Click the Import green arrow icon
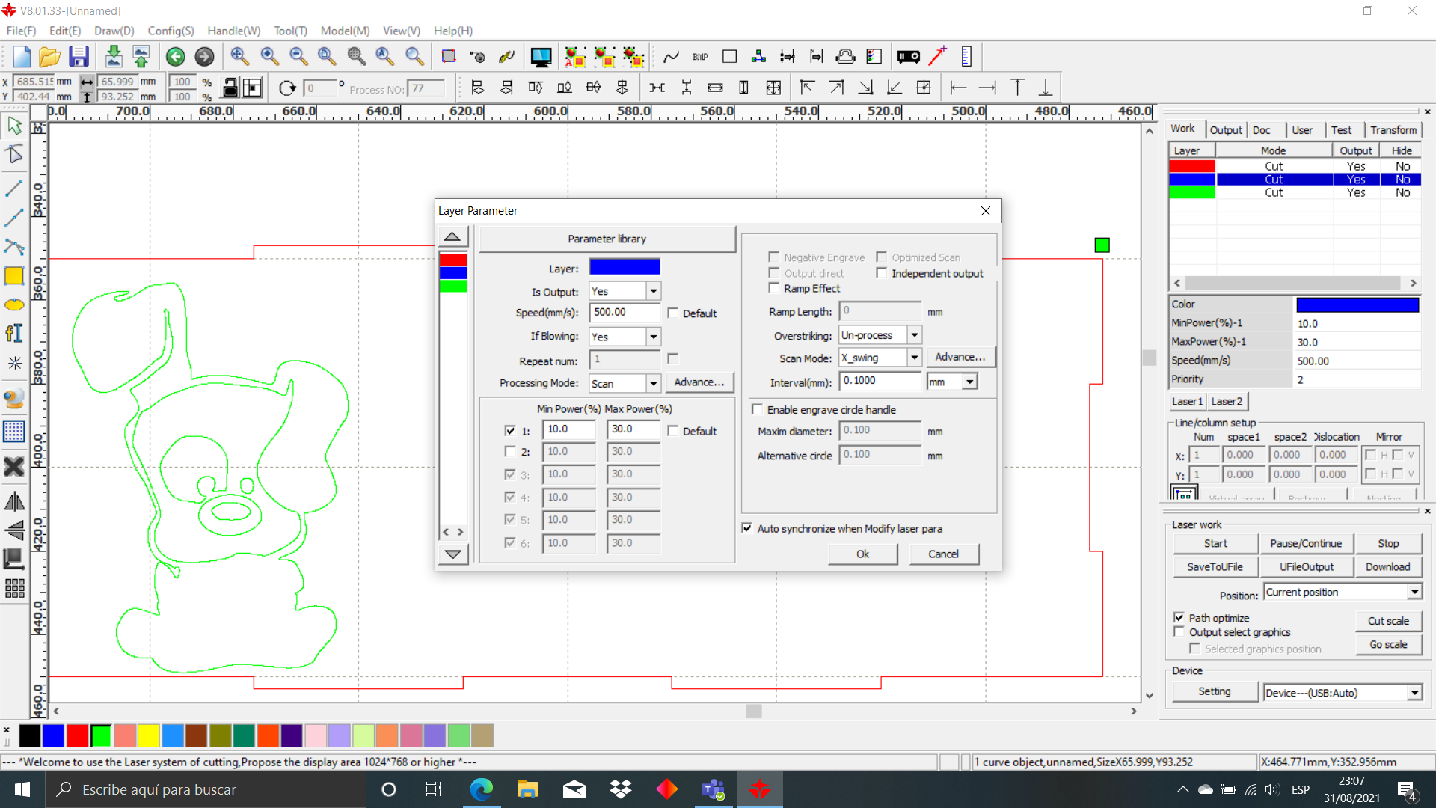Image resolution: width=1436 pixels, height=808 pixels. pyautogui.click(x=113, y=57)
